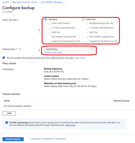Screen dimensions: 135x143
Task: Open Learn more link about policy sub type
Action: (x=80, y=58)
